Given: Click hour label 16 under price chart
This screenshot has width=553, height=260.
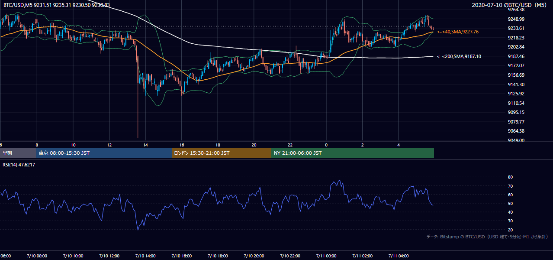Looking at the screenshot, I should [182, 145].
